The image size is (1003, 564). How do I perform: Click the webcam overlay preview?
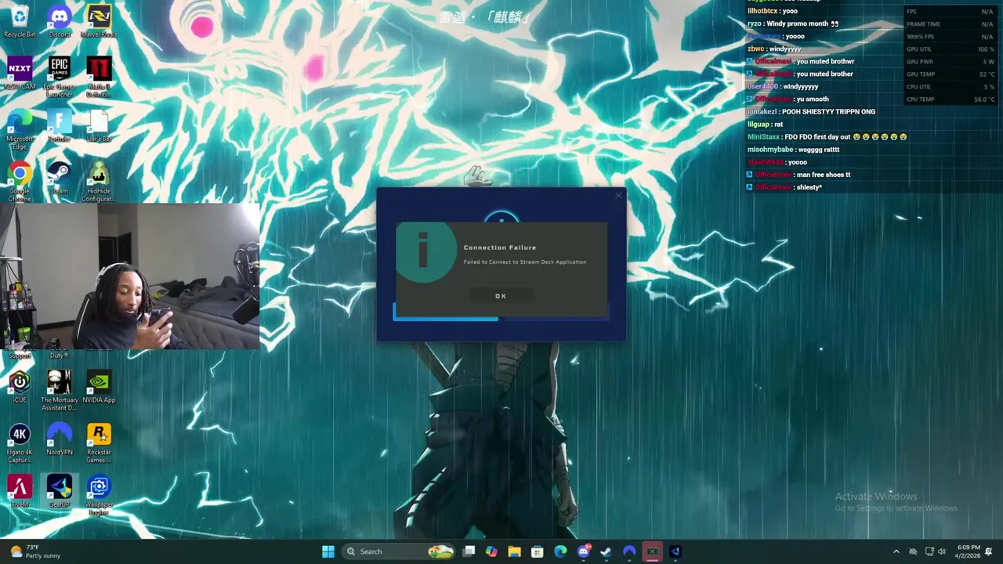coord(130,277)
